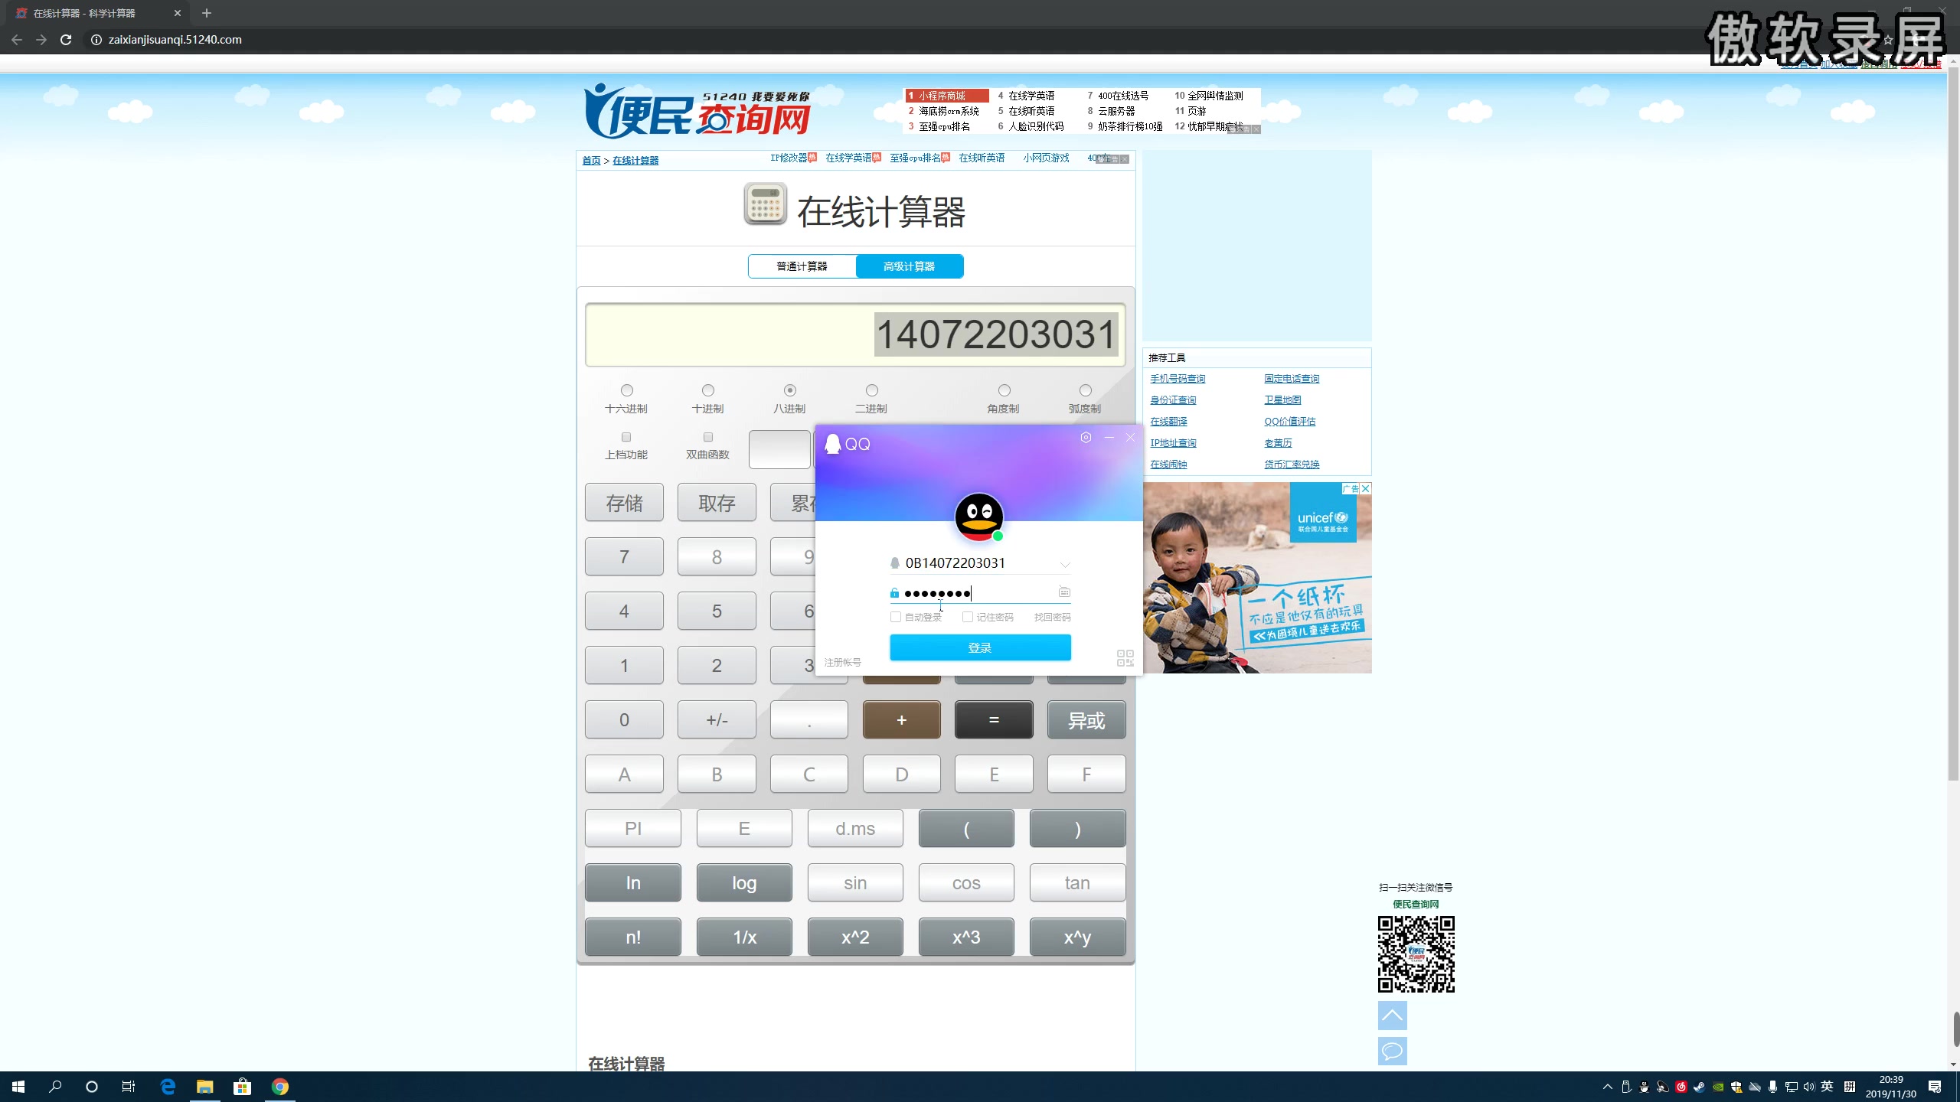The image size is (1960, 1102).
Task: Open QQ soft keyboard icon in password field
Action: pyautogui.click(x=1064, y=592)
